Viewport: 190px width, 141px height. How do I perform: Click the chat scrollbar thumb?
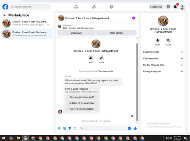(x=137, y=82)
